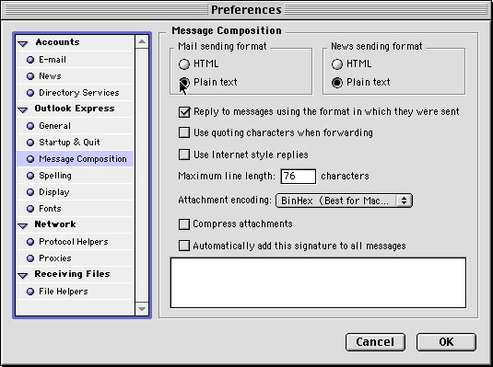493x367 pixels.
Task: Click the sidebar scroll down arrow
Action: click(142, 309)
